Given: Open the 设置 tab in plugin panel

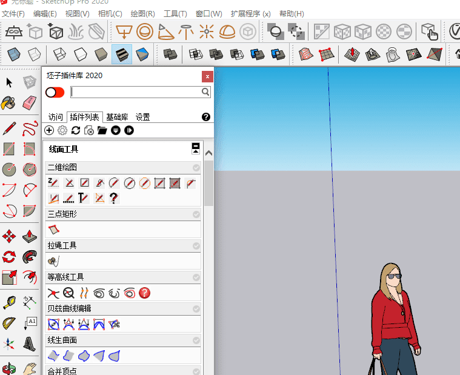Looking at the screenshot, I should [142, 117].
